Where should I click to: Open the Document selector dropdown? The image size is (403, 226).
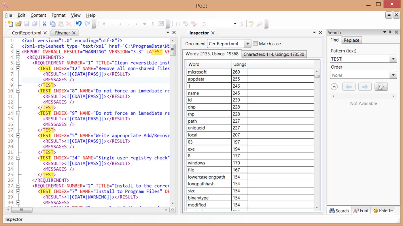coord(248,44)
